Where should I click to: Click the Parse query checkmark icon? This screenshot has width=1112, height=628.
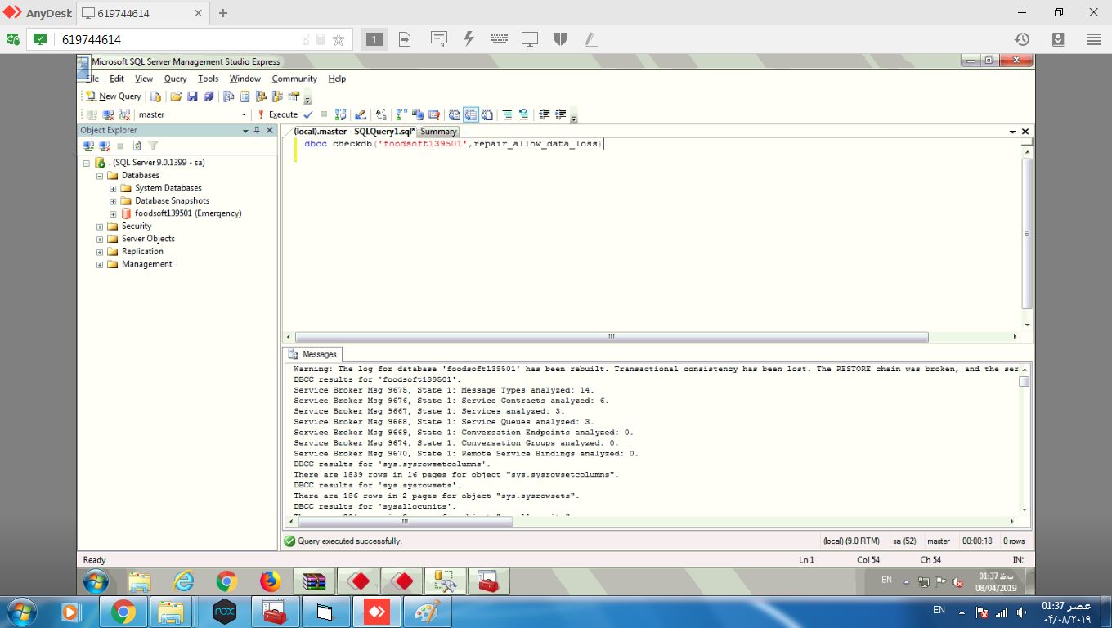click(x=308, y=114)
